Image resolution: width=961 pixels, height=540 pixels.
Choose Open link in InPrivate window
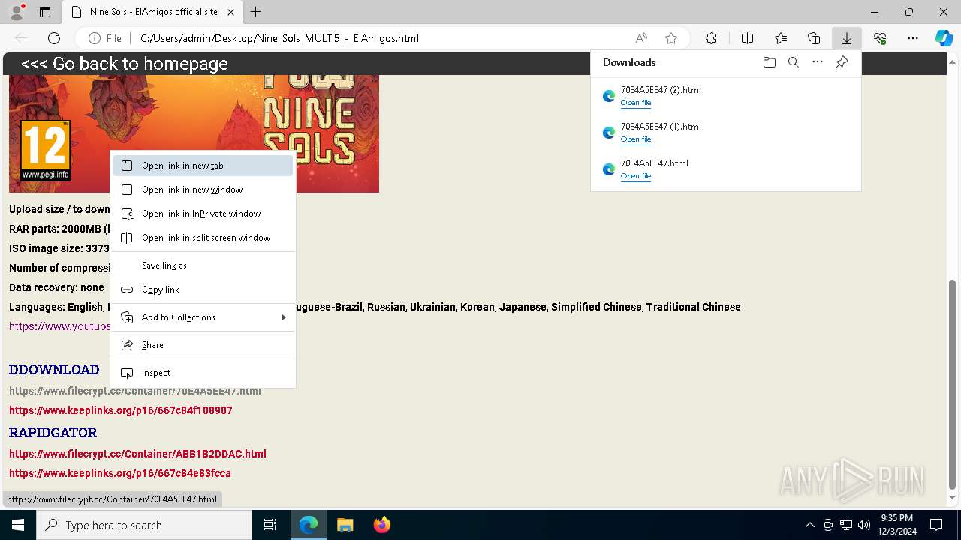(203, 214)
